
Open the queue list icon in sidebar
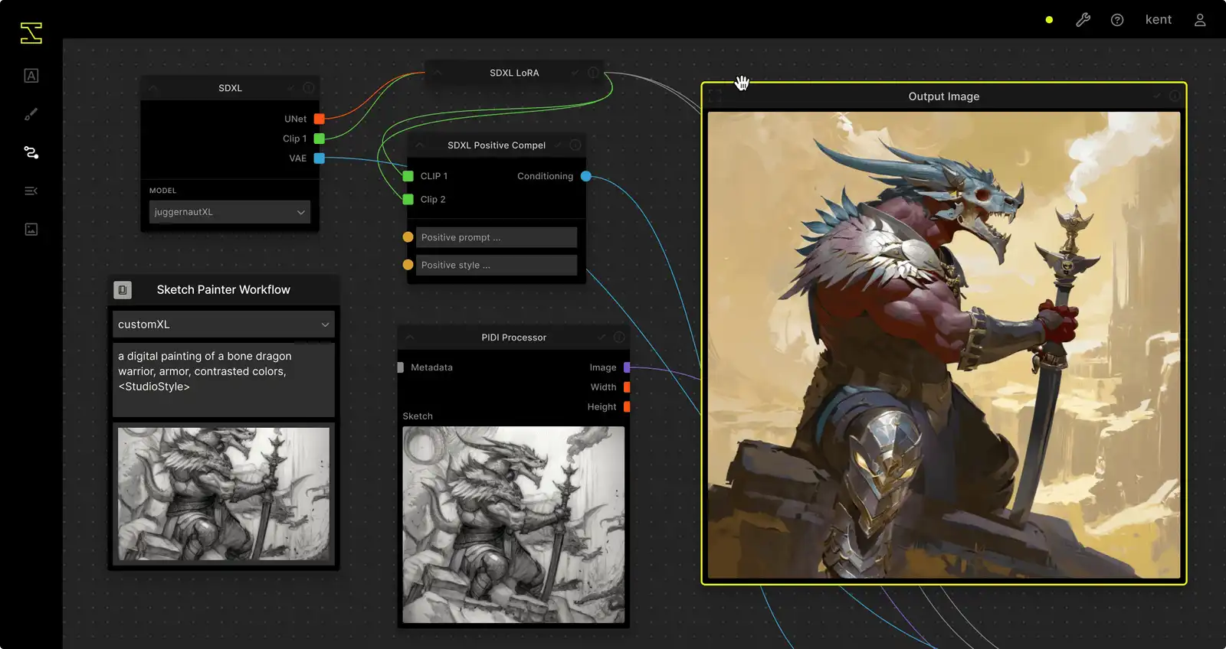[x=31, y=191]
